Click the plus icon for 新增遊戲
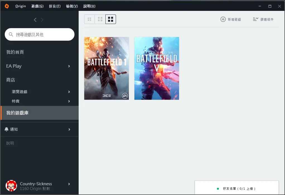Viewport: 285px width, 195px height. point(223,19)
